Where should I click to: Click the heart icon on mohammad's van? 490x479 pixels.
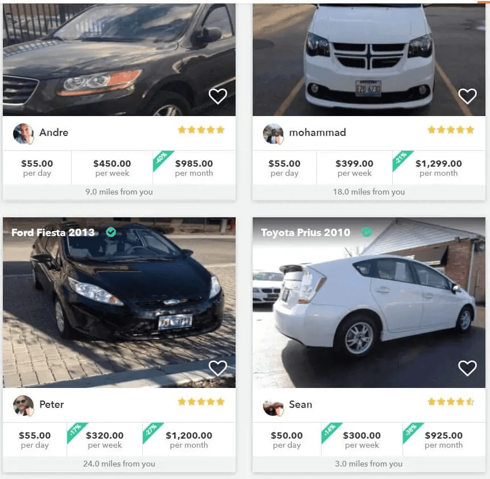pos(468,96)
